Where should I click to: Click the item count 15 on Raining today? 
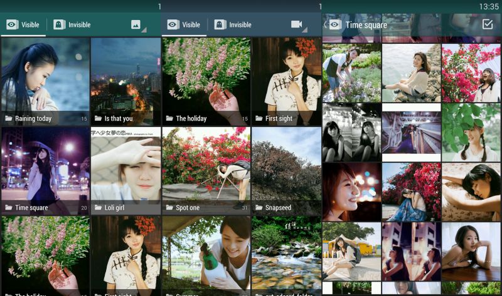84,119
